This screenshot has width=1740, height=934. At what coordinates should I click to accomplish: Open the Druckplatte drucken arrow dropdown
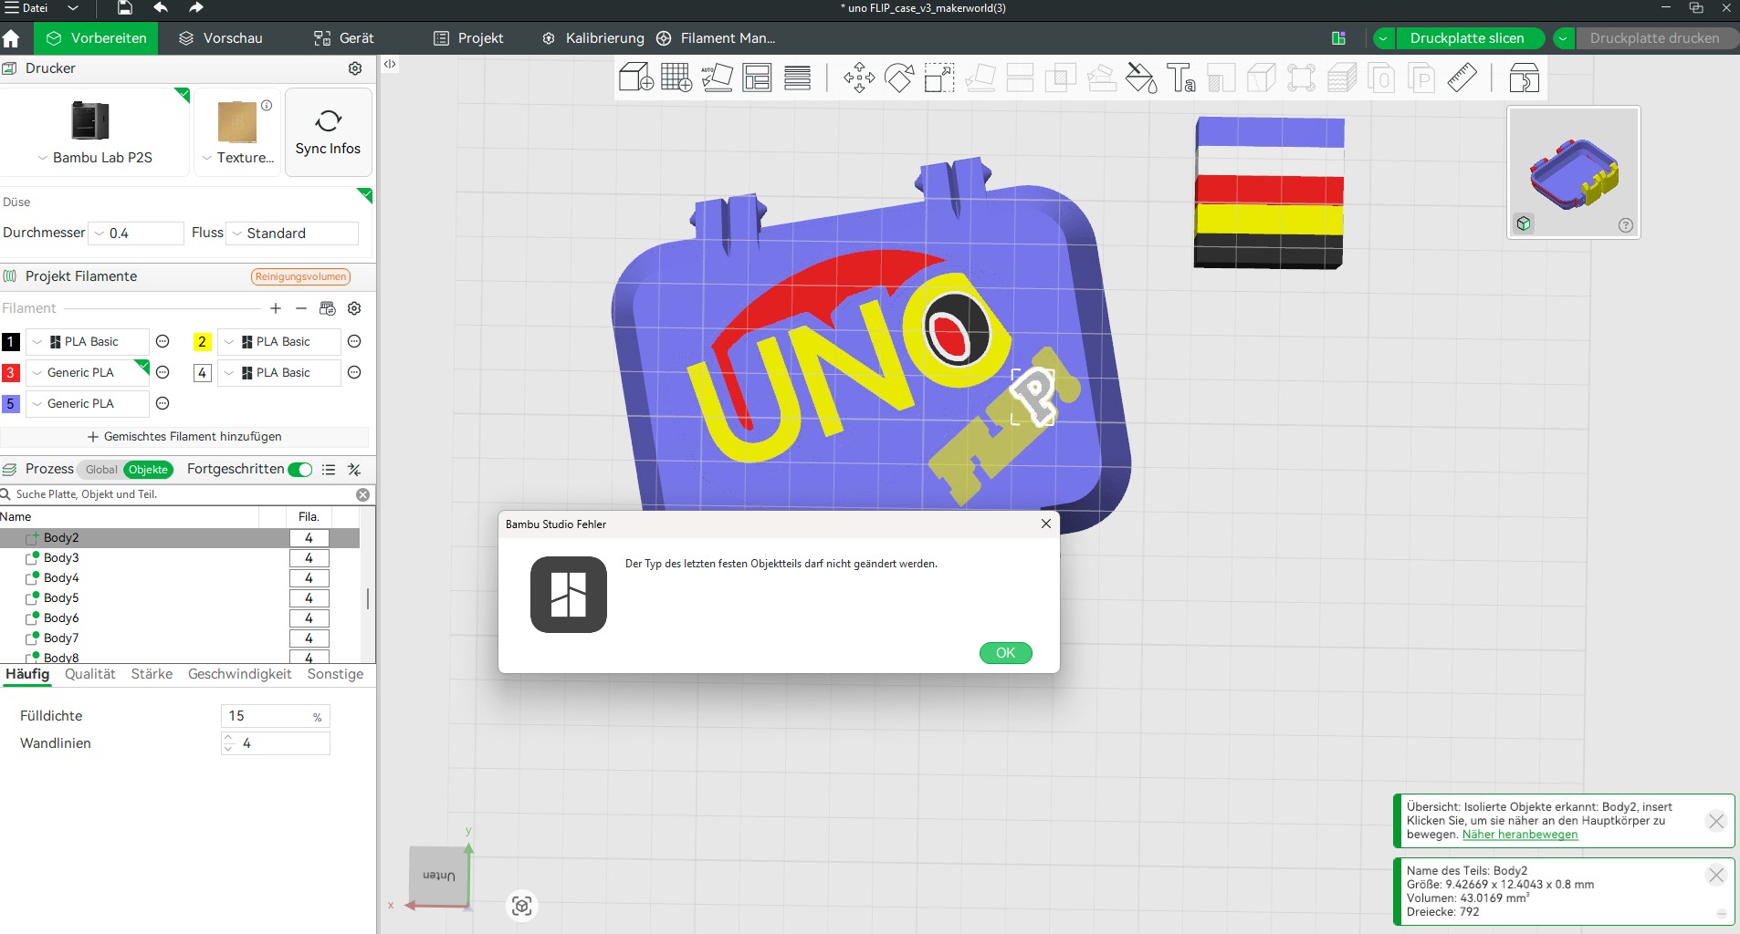pyautogui.click(x=1564, y=38)
